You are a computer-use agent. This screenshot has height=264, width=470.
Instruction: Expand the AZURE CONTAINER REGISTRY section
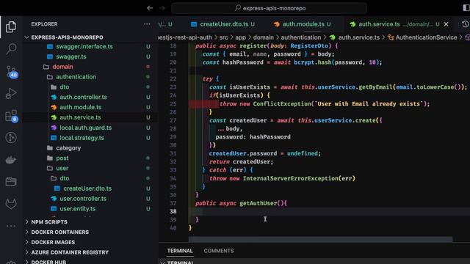click(70, 252)
